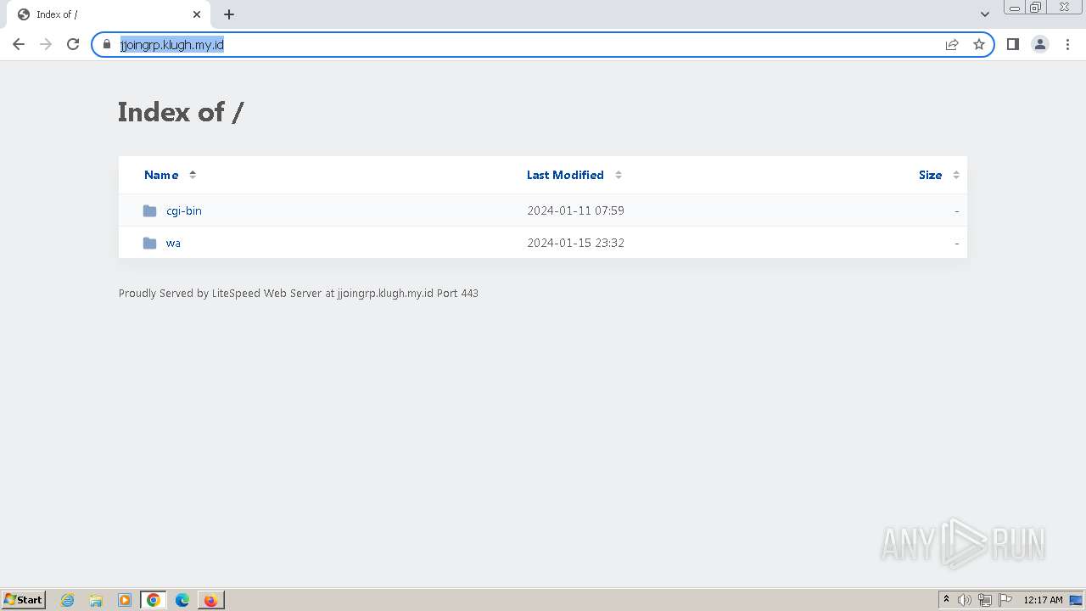
Task: Open File Explorer from taskbar
Action: coord(96,600)
